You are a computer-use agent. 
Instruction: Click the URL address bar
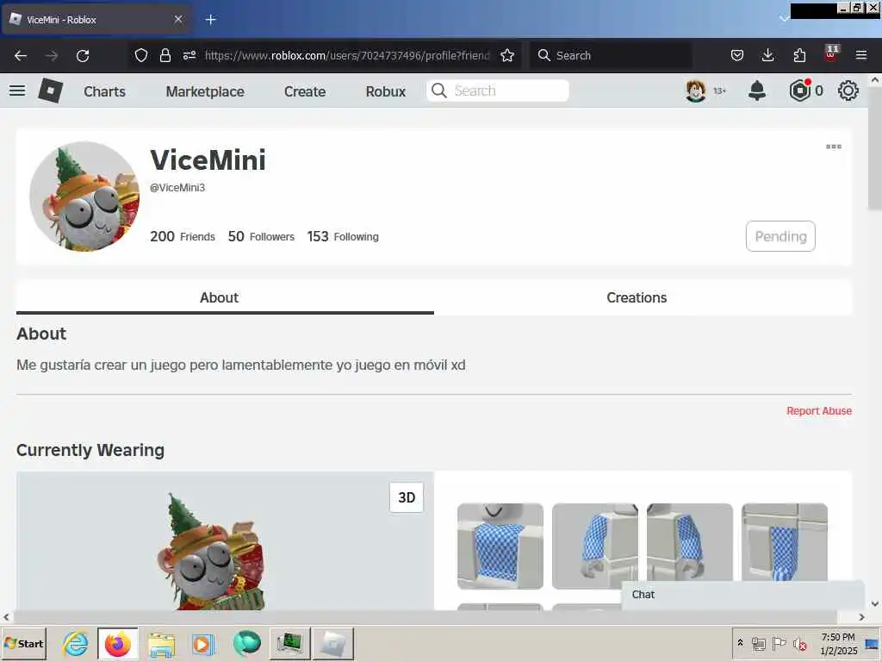tap(346, 55)
